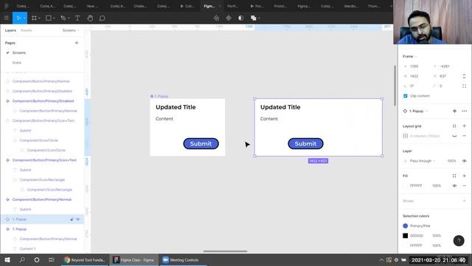Select Component/Button/Primary/Icon+Text bold layer

tap(44, 160)
